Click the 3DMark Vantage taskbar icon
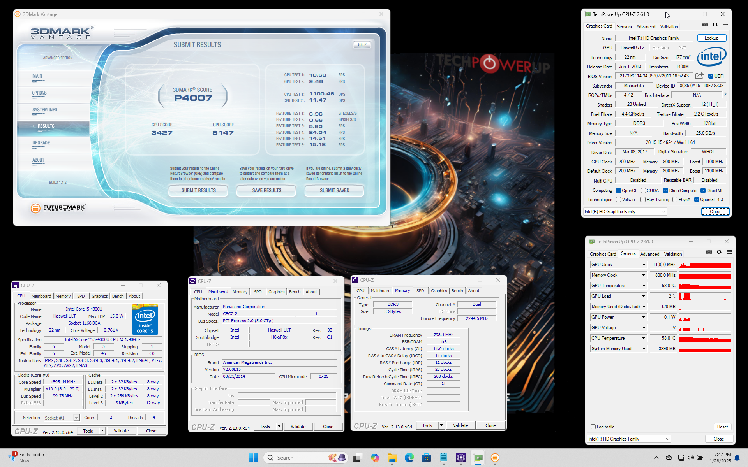This screenshot has height=467, width=748. [495, 458]
